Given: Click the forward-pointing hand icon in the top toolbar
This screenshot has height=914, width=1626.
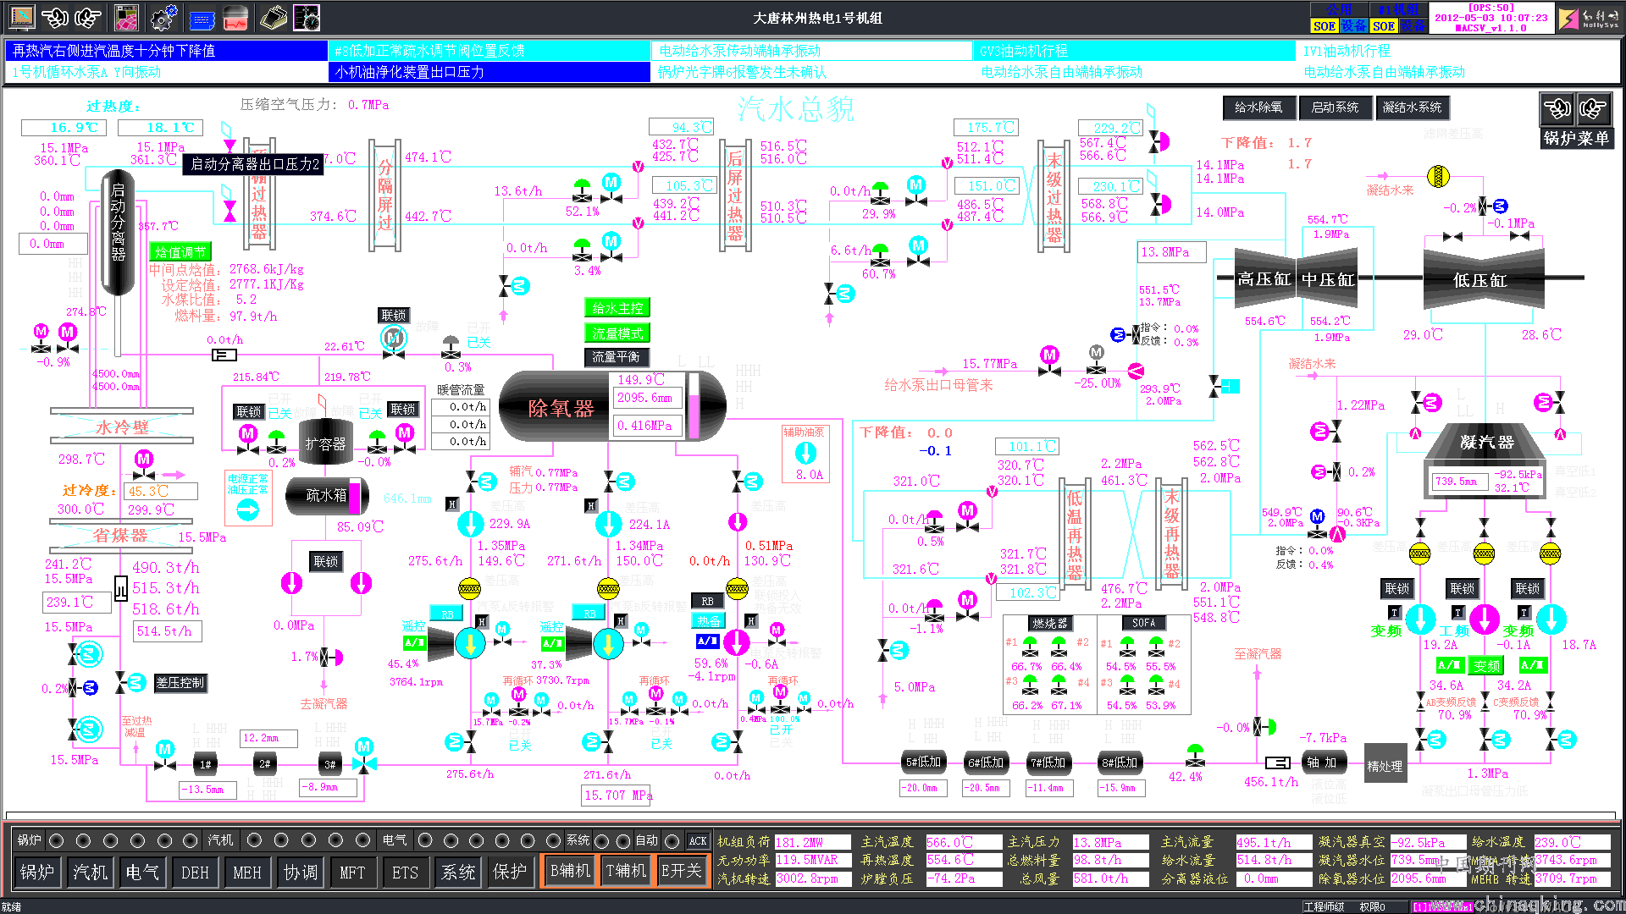Looking at the screenshot, I should coord(88,17).
